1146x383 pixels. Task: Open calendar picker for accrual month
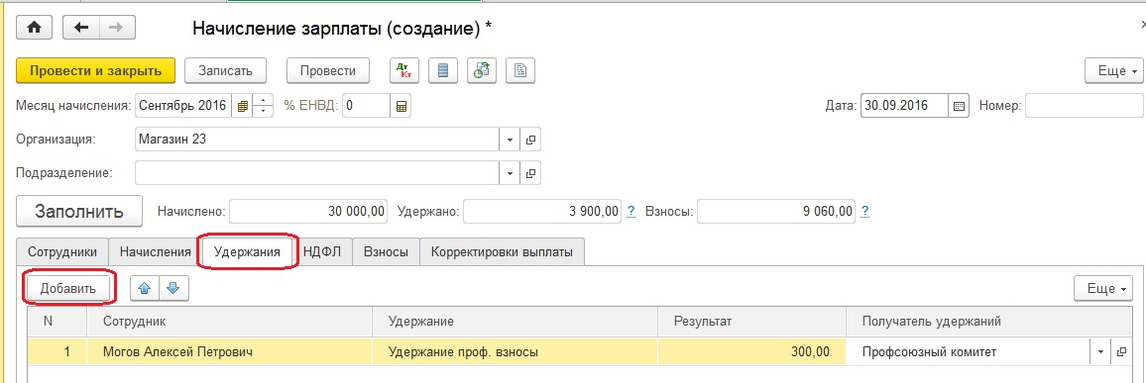click(243, 106)
